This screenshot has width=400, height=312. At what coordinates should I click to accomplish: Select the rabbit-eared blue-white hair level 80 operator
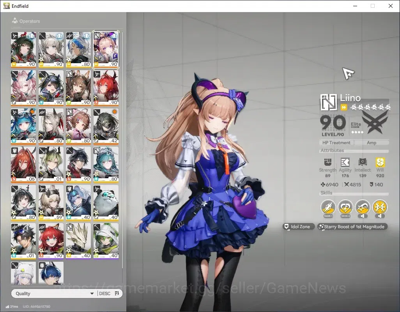[78, 50]
